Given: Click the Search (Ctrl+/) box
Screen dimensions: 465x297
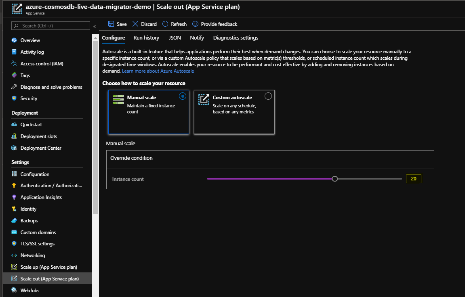Looking at the screenshot, I should (51, 26).
